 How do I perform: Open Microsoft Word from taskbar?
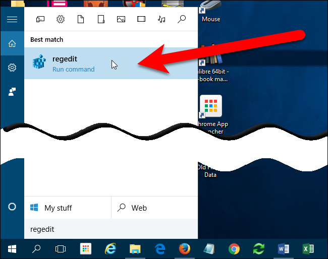(x=284, y=249)
